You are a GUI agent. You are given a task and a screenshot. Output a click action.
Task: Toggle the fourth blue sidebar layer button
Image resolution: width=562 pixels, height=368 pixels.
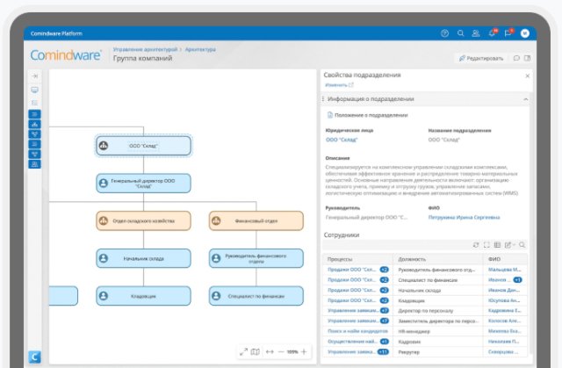tap(35, 144)
